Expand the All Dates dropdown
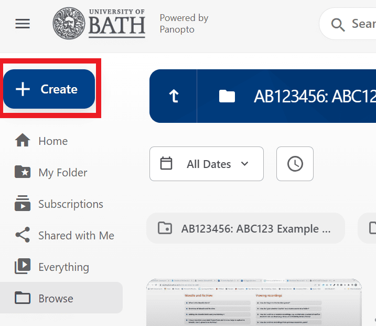376x326 pixels. [x=208, y=164]
